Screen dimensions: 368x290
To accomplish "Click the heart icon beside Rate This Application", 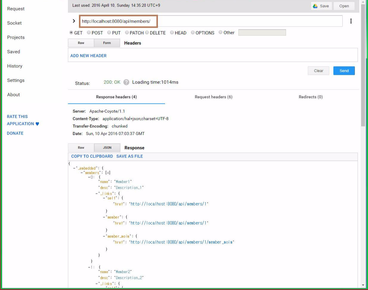I will [x=37, y=124].
